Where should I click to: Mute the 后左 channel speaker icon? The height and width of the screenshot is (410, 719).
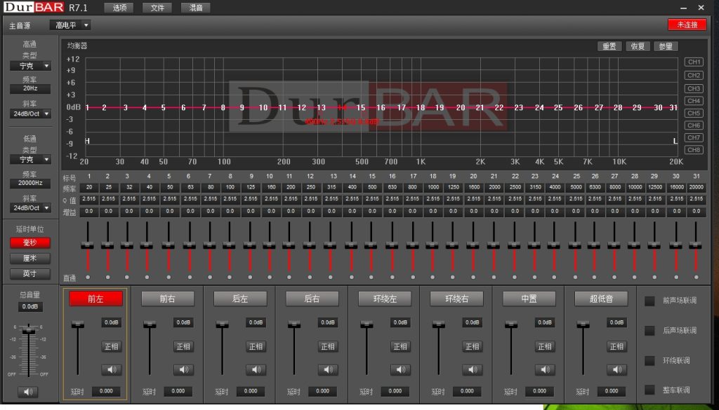[256, 369]
